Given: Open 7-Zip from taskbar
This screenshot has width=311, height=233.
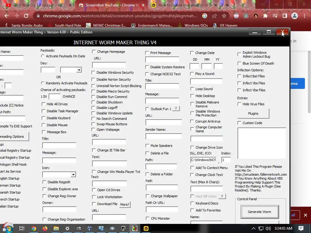Looking at the screenshot, I should [79, 228].
